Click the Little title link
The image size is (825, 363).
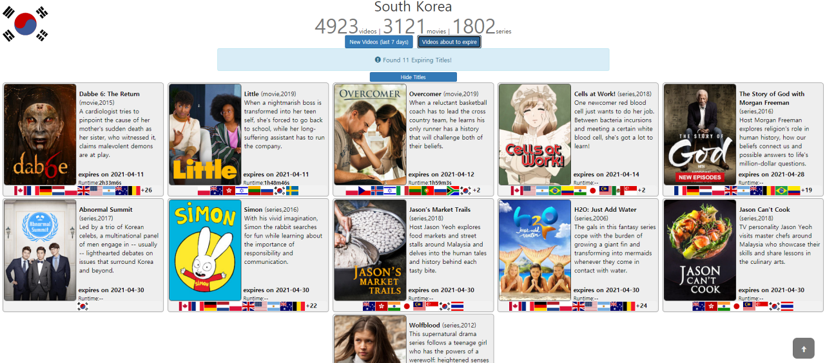(251, 94)
